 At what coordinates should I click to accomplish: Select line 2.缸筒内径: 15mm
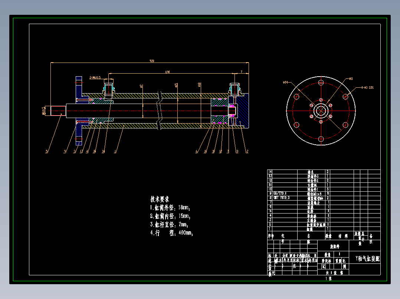click(x=170, y=216)
